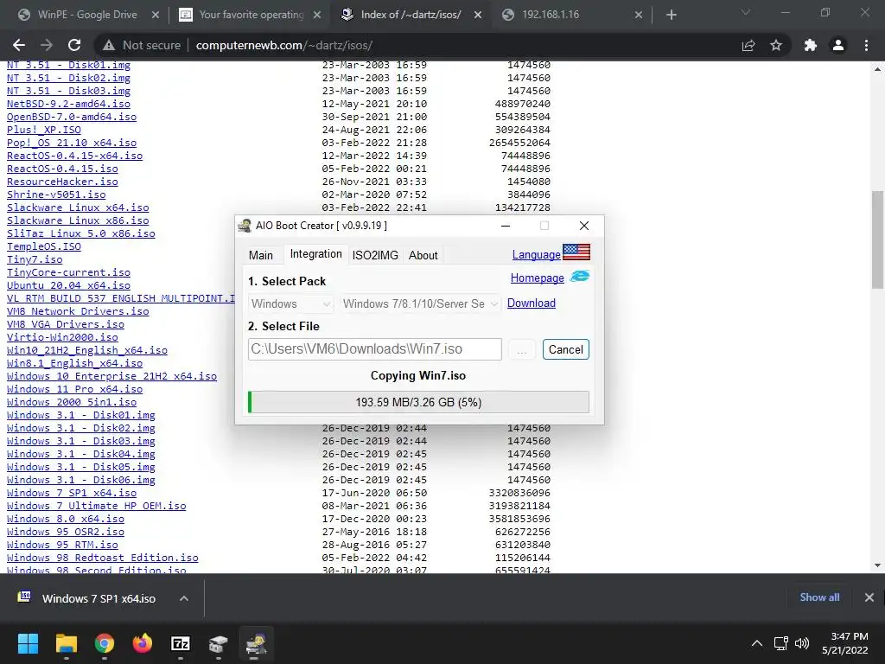Viewport: 885px width, 664px height.
Task: Open Windows 98 Redtoast Edition.iso link
Action: tap(103, 558)
